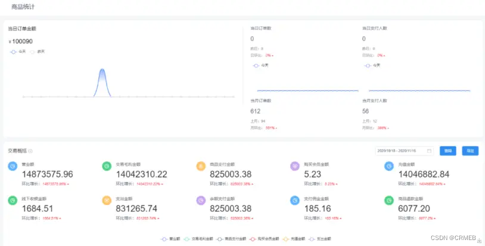485x246 pixels.
Task: Click the 支出金额 value 831265.74
Action: [x=136, y=208]
